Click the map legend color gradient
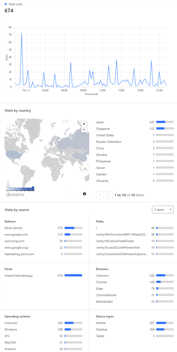The image size is (177, 352). (x=20, y=189)
